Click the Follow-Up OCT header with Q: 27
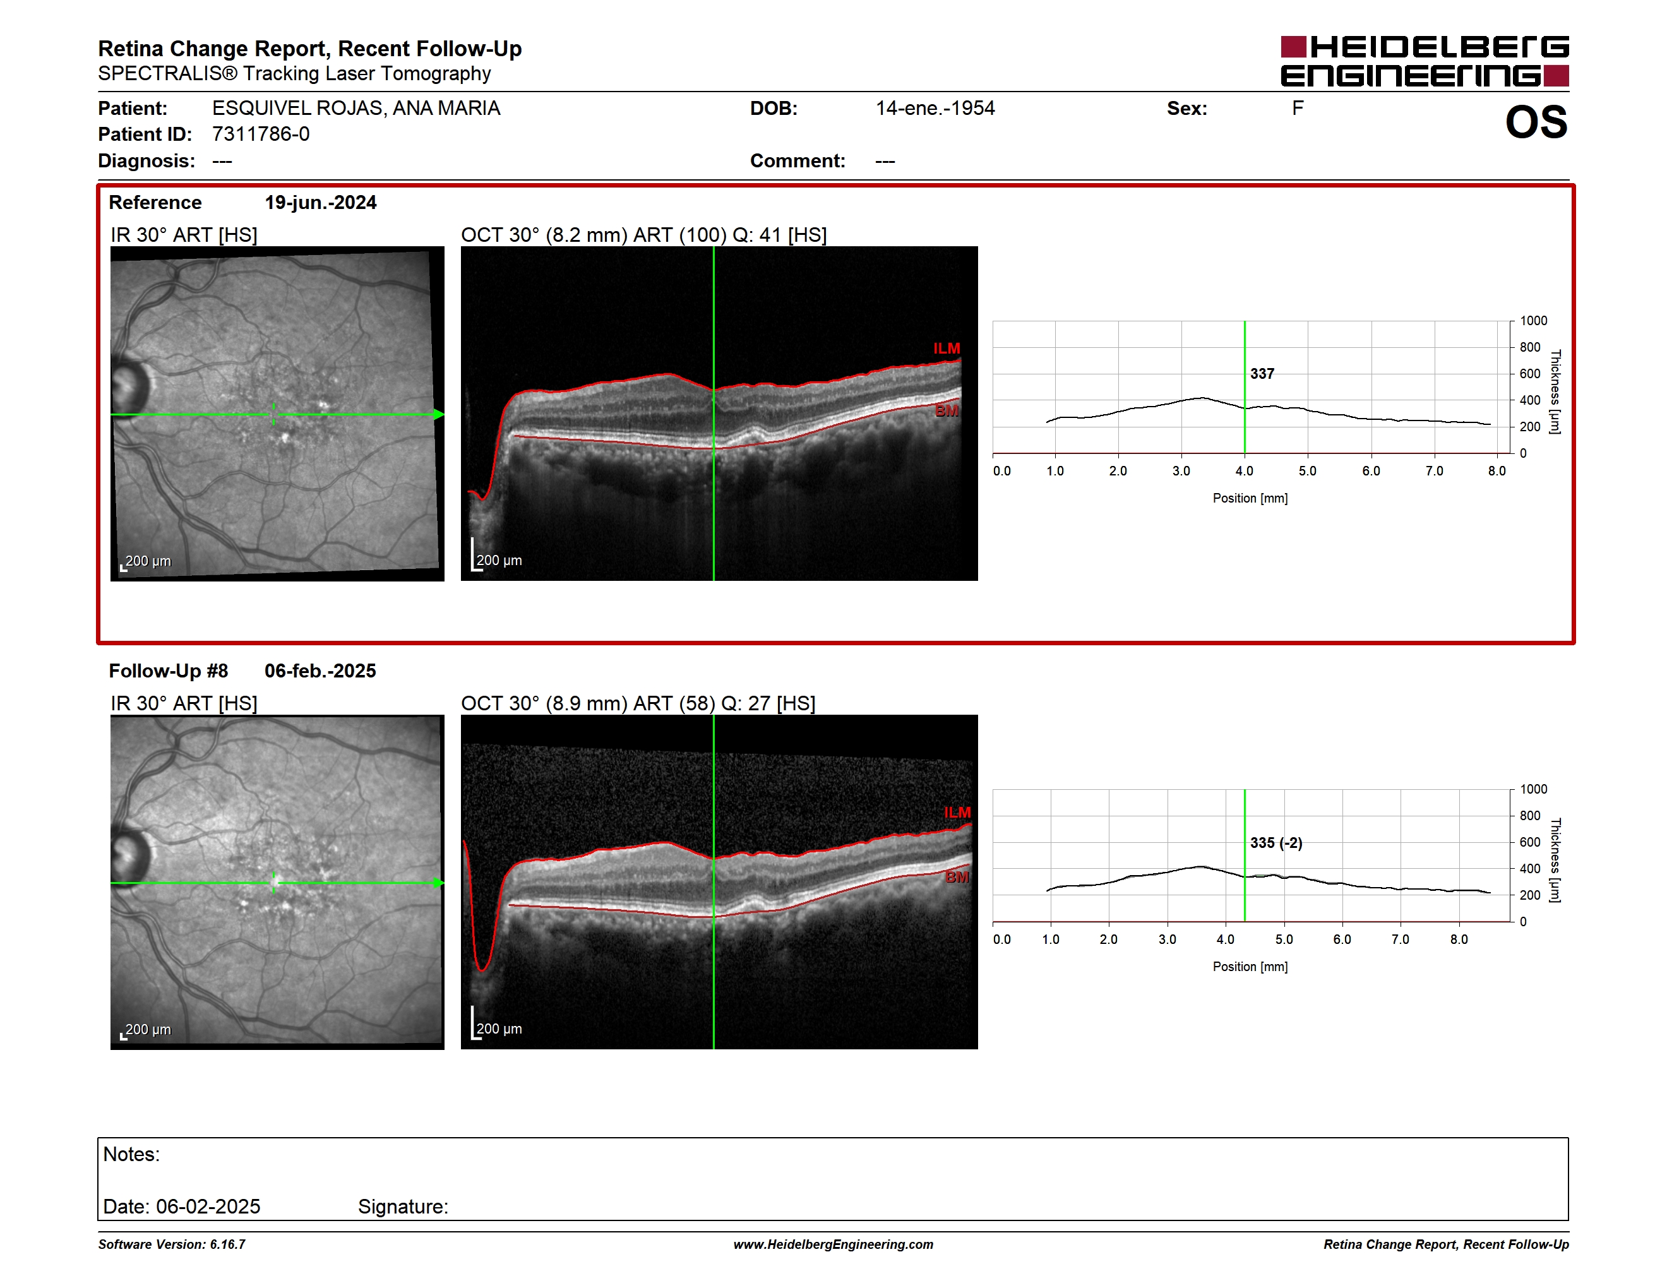Image resolution: width=1667 pixels, height=1288 pixels. (638, 703)
